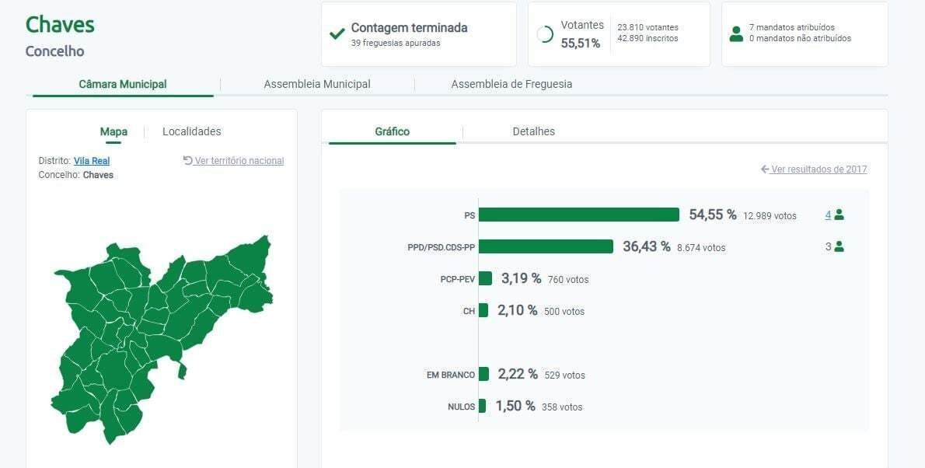Click the PPD/PSD.CDS-PP results bar
The width and height of the screenshot is (925, 468).
point(546,246)
